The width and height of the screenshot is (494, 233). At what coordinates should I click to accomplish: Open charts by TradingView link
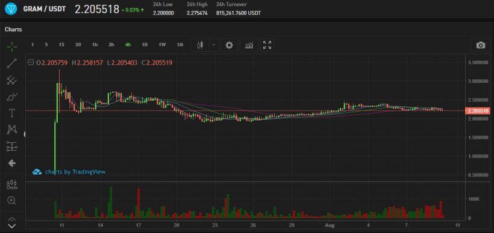(75, 172)
